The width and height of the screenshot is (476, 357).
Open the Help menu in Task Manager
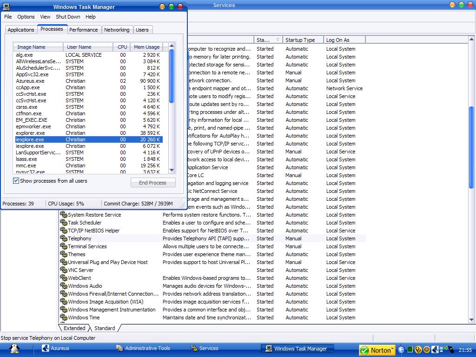pyautogui.click(x=91, y=17)
